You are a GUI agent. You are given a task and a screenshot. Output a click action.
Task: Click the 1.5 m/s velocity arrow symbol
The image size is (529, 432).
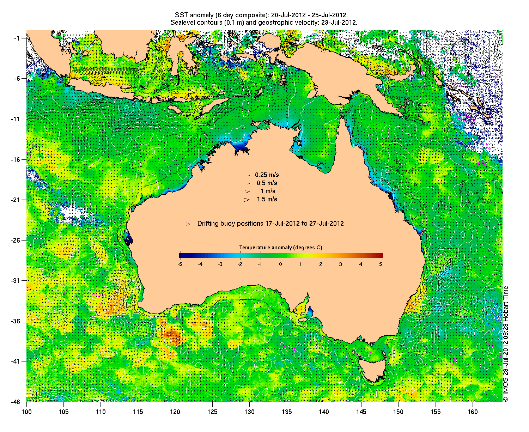point(247,200)
